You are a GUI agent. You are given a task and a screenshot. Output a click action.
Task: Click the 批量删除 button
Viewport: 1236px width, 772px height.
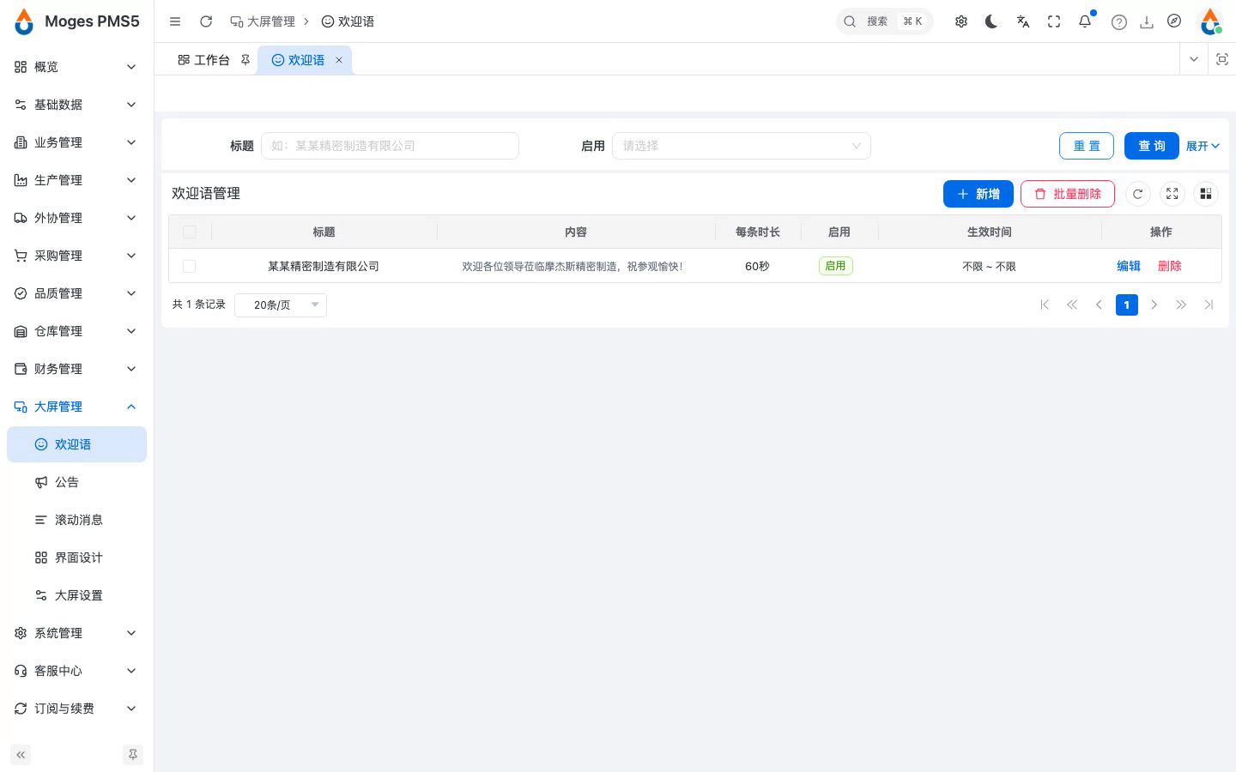(x=1068, y=194)
